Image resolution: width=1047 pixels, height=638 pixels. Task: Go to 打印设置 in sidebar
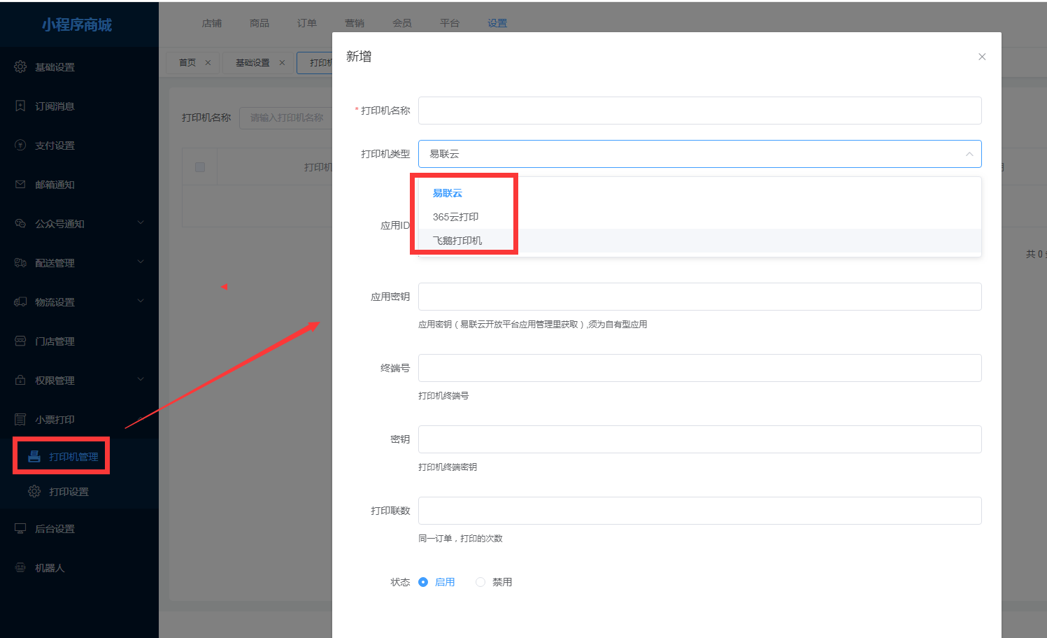click(69, 492)
